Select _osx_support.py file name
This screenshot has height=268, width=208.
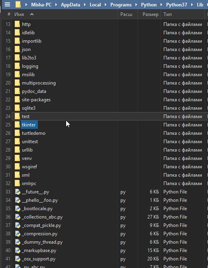click(x=39, y=259)
